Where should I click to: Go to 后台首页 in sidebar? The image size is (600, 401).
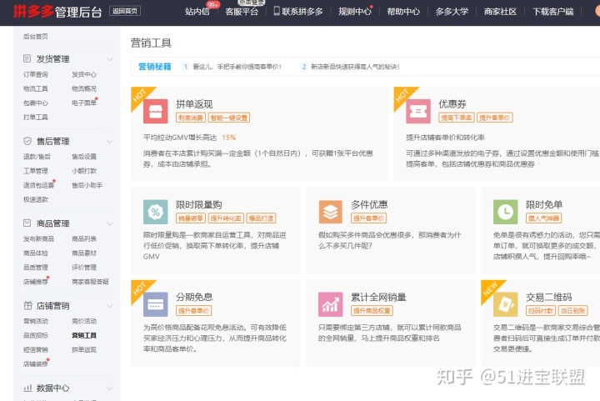point(36,37)
